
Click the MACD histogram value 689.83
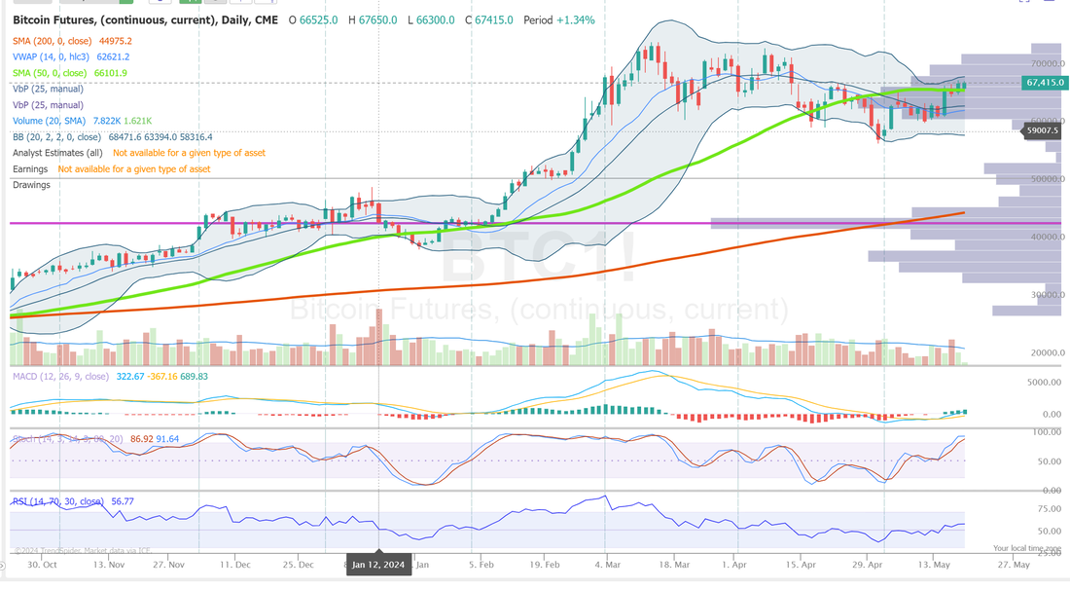[x=195, y=376]
